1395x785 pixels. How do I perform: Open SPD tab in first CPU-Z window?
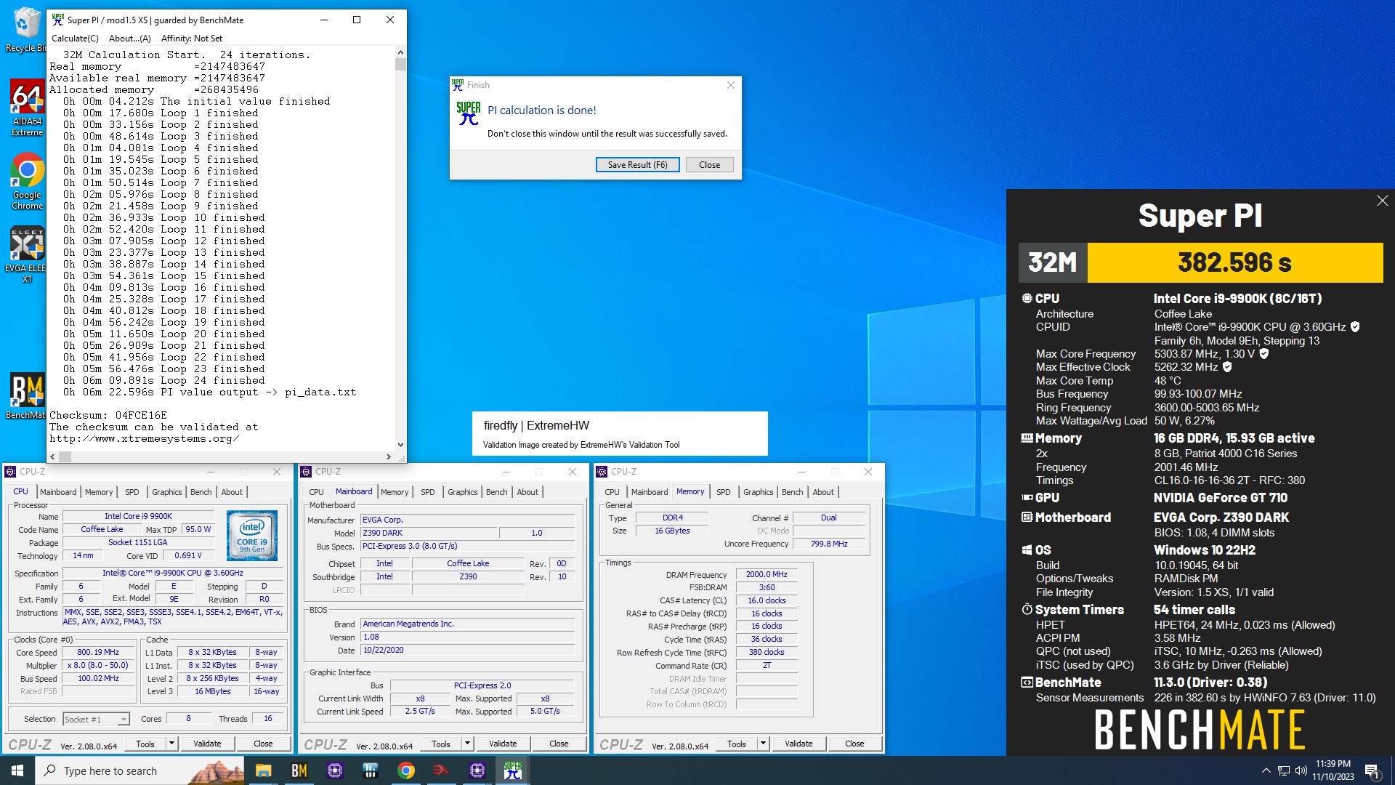tap(132, 492)
